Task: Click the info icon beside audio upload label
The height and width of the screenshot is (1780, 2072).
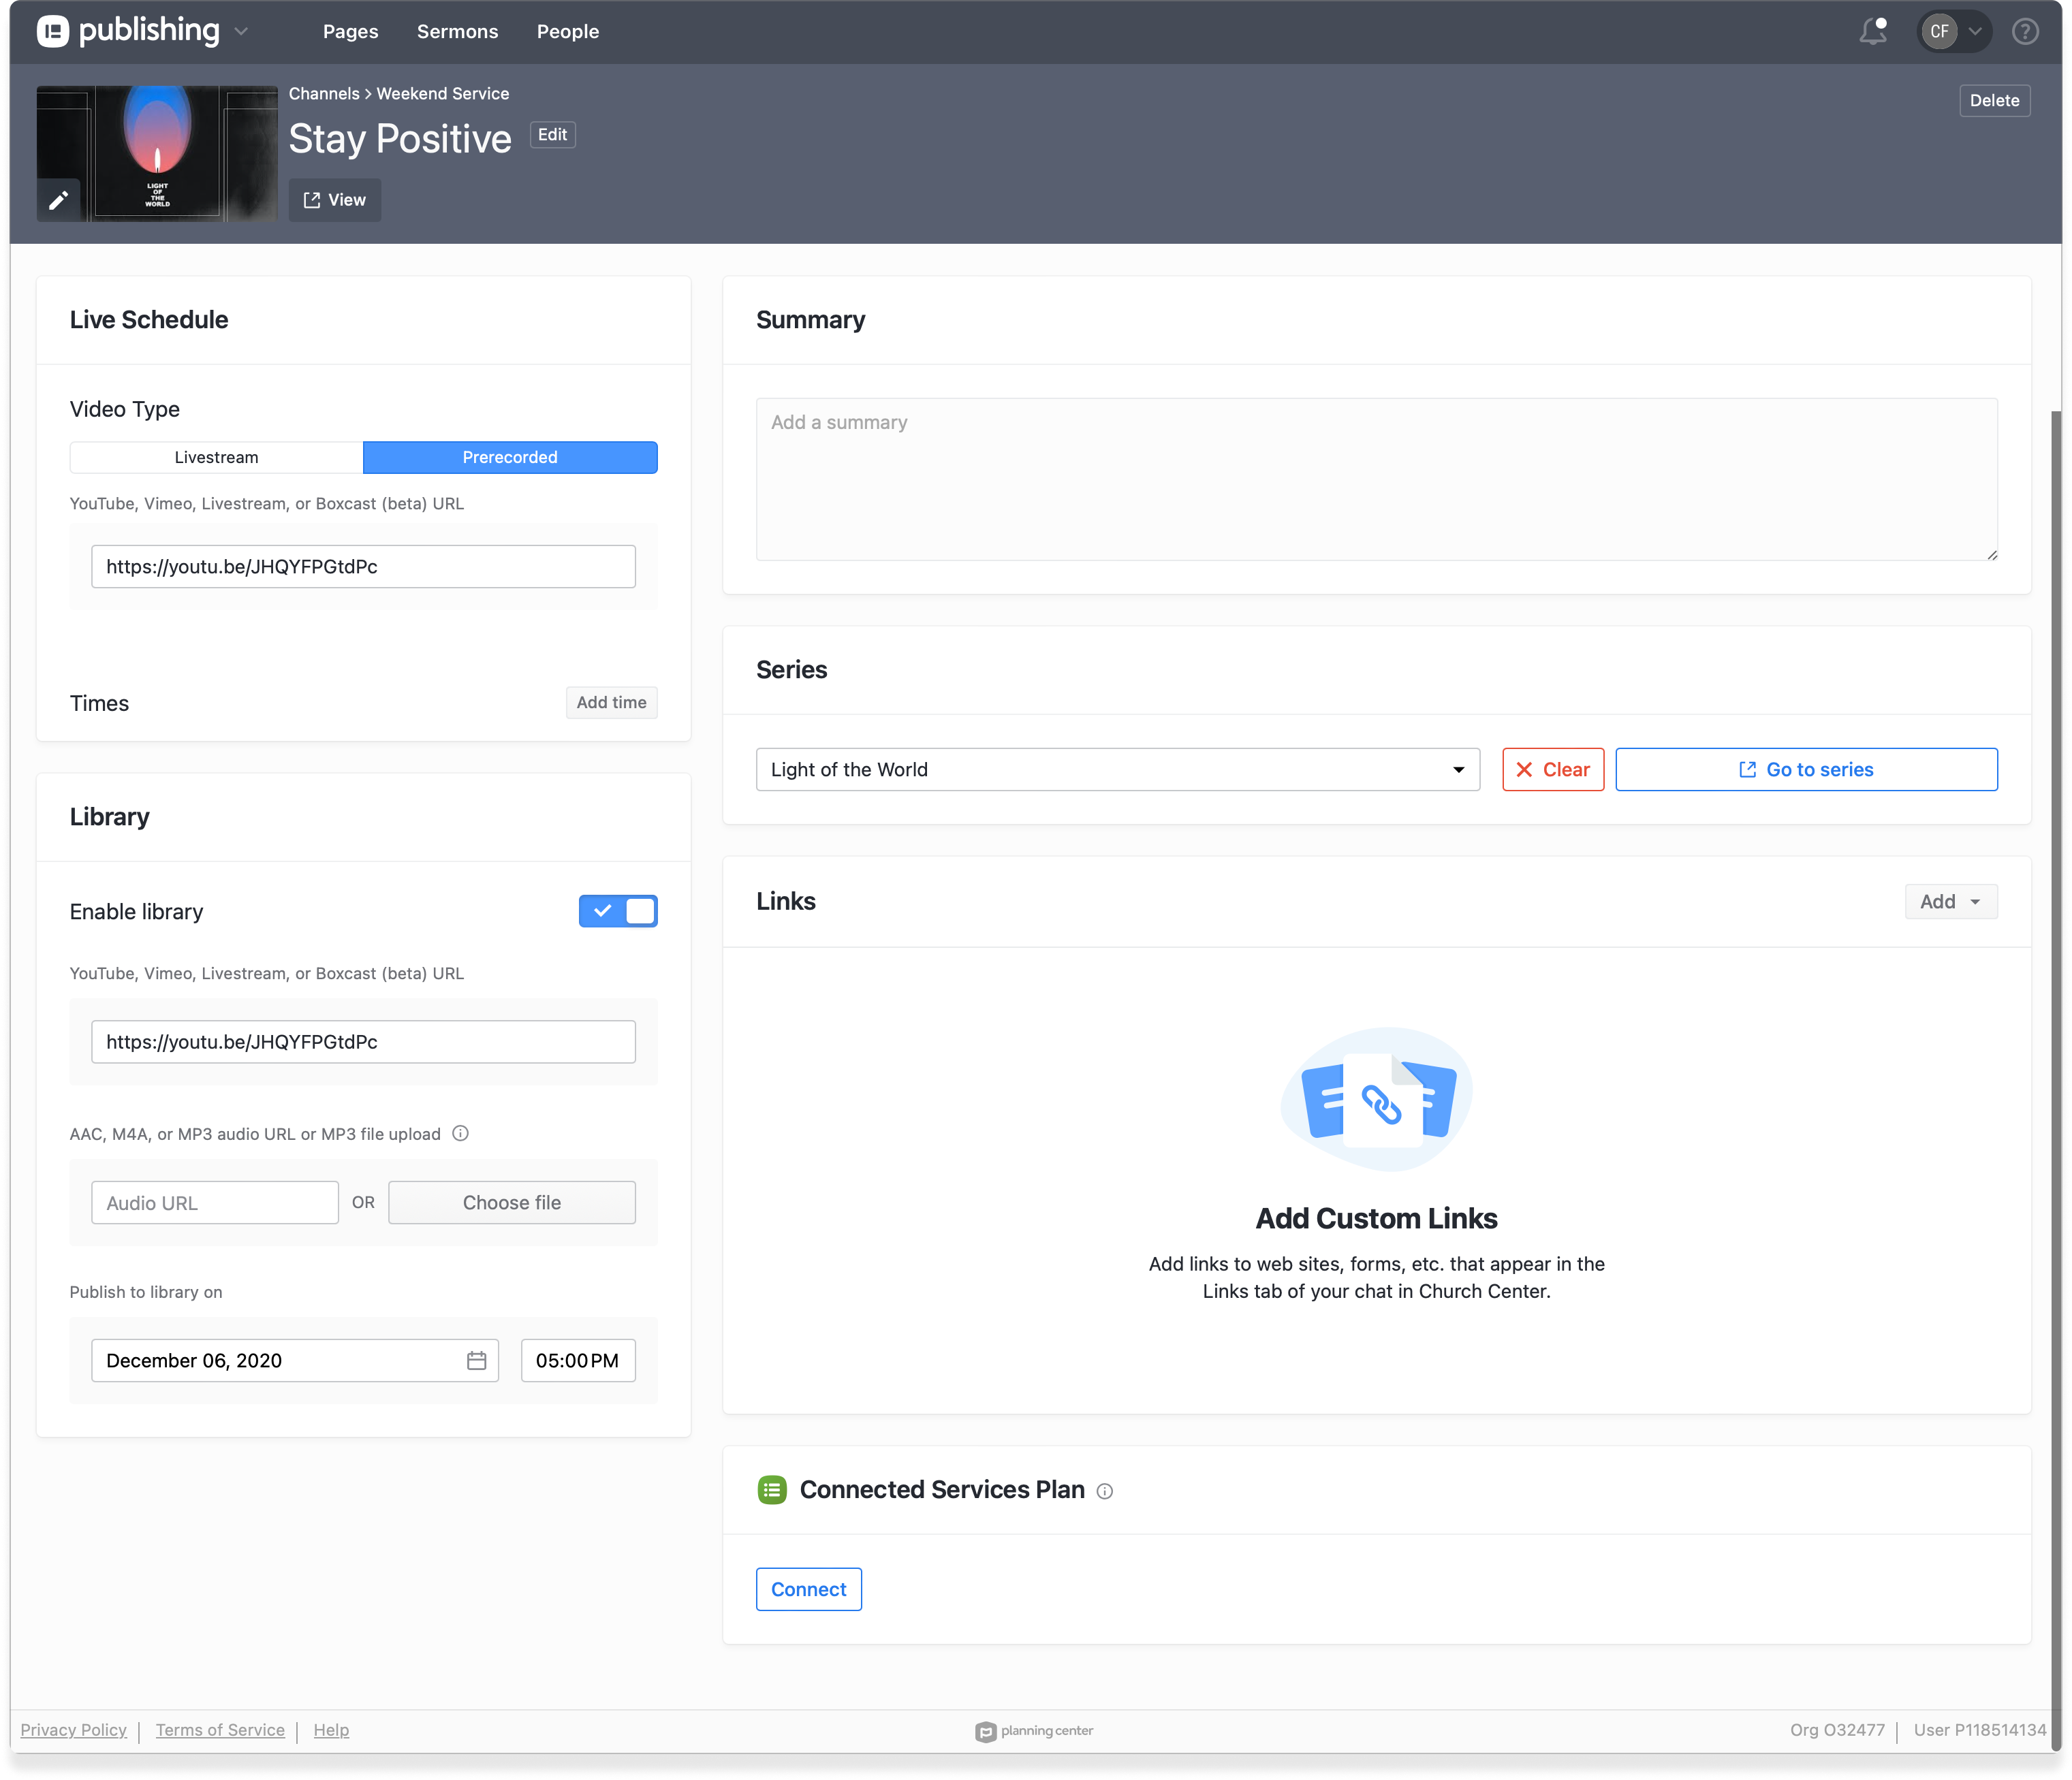Action: click(x=460, y=1133)
